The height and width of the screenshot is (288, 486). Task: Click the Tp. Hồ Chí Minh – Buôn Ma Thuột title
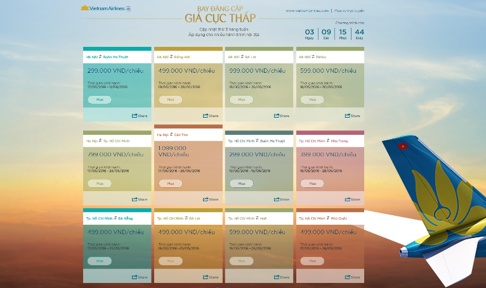click(x=256, y=141)
